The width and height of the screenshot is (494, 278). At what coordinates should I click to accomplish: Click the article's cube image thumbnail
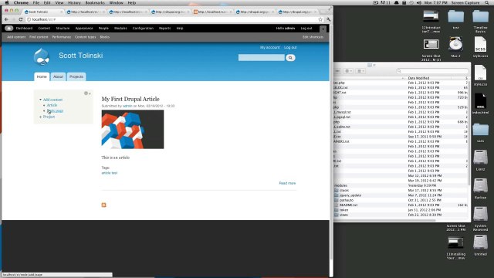(133, 130)
